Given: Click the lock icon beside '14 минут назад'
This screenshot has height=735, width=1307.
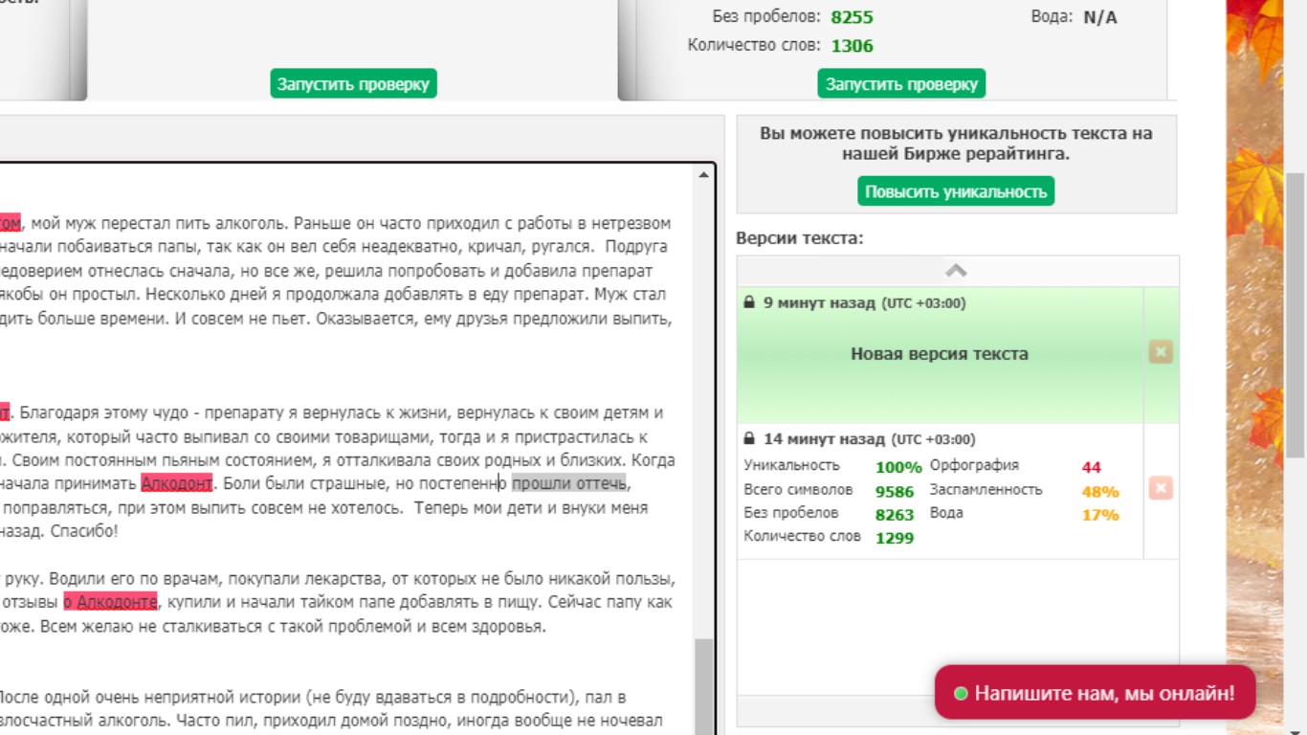Looking at the screenshot, I should tap(750, 439).
